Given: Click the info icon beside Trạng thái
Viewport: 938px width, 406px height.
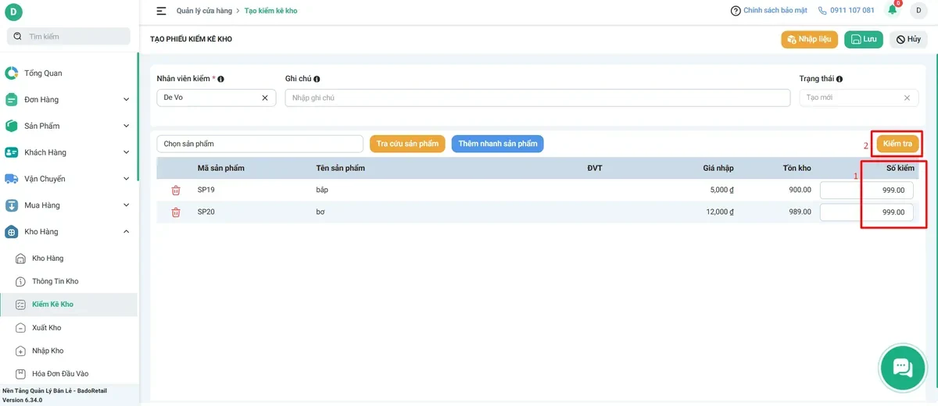Looking at the screenshot, I should click(x=839, y=79).
